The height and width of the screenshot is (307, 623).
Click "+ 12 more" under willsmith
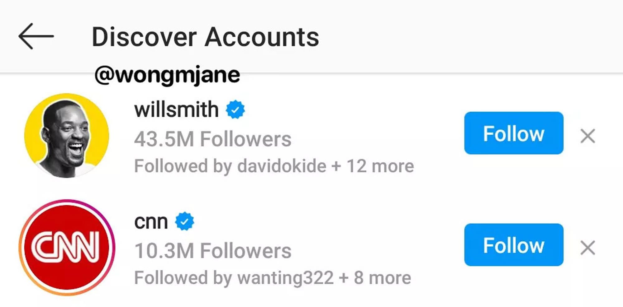[x=373, y=166]
